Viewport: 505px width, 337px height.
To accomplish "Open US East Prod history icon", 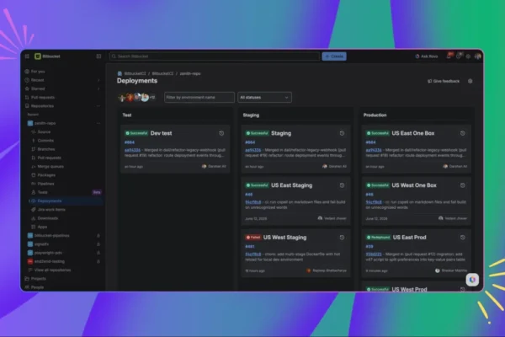I will [x=463, y=238].
